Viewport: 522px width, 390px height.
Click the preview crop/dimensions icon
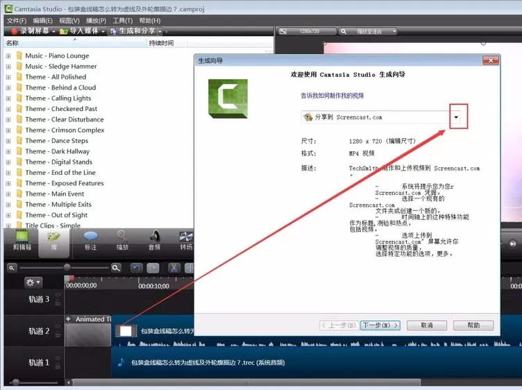click(283, 32)
